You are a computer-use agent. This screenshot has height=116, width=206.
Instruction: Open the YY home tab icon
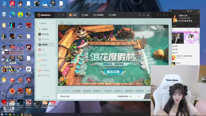click(x=173, y=30)
